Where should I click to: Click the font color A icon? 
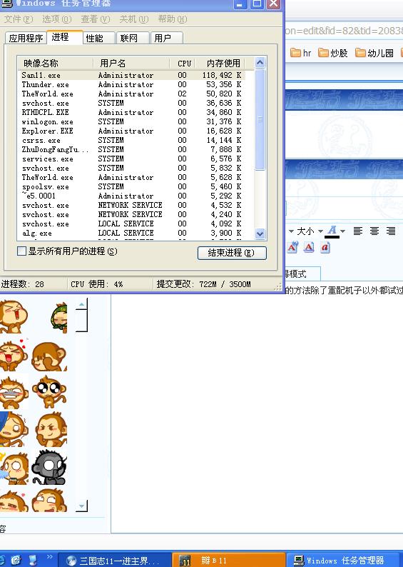tap(332, 231)
